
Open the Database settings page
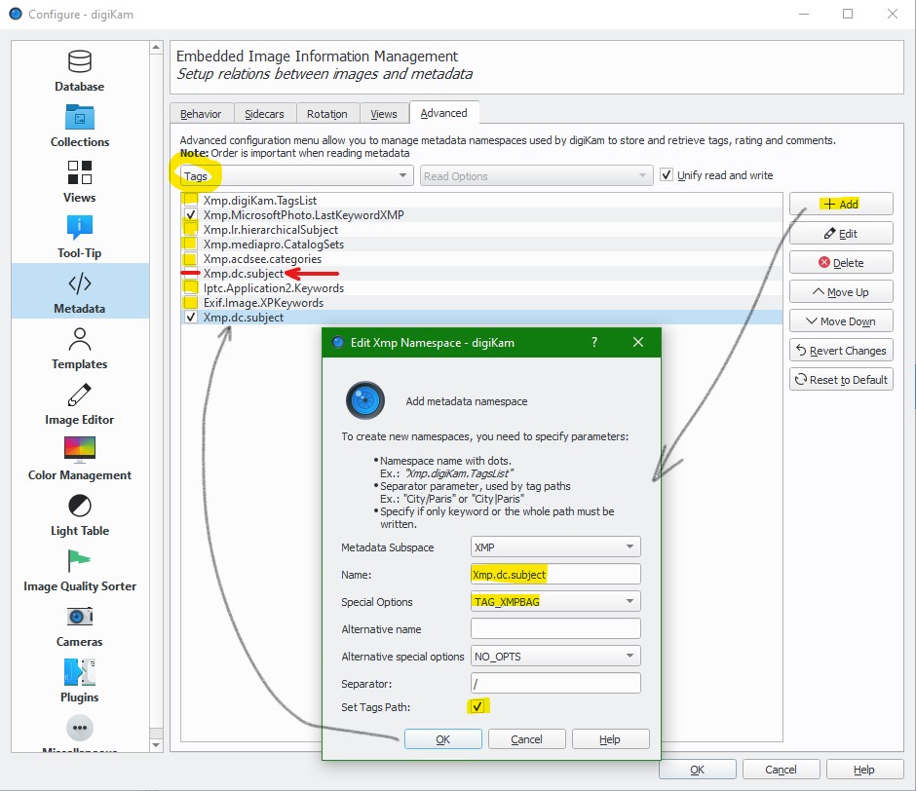[79, 71]
